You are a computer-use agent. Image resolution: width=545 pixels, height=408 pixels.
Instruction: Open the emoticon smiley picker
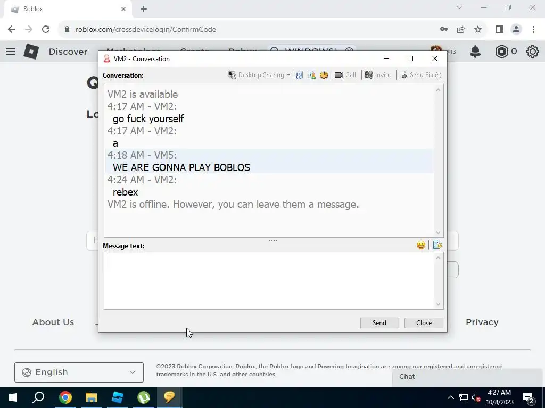[421, 245]
